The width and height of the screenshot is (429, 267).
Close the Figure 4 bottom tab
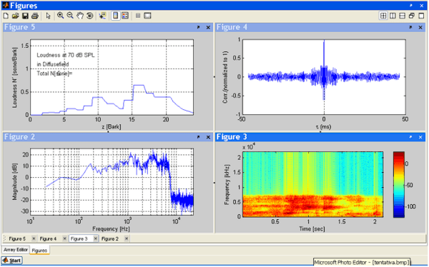pyautogui.click(x=64, y=239)
